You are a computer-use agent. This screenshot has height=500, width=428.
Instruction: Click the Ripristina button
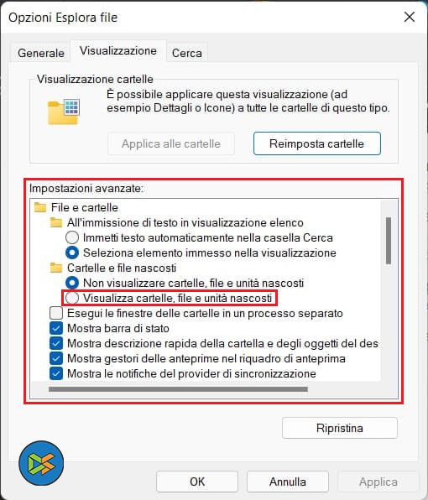pos(340,428)
